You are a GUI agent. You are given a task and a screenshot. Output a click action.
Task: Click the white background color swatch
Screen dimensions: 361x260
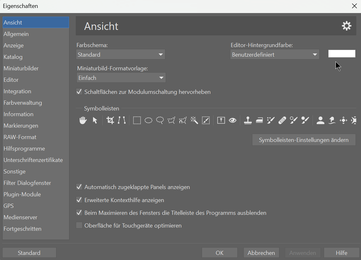click(x=342, y=53)
